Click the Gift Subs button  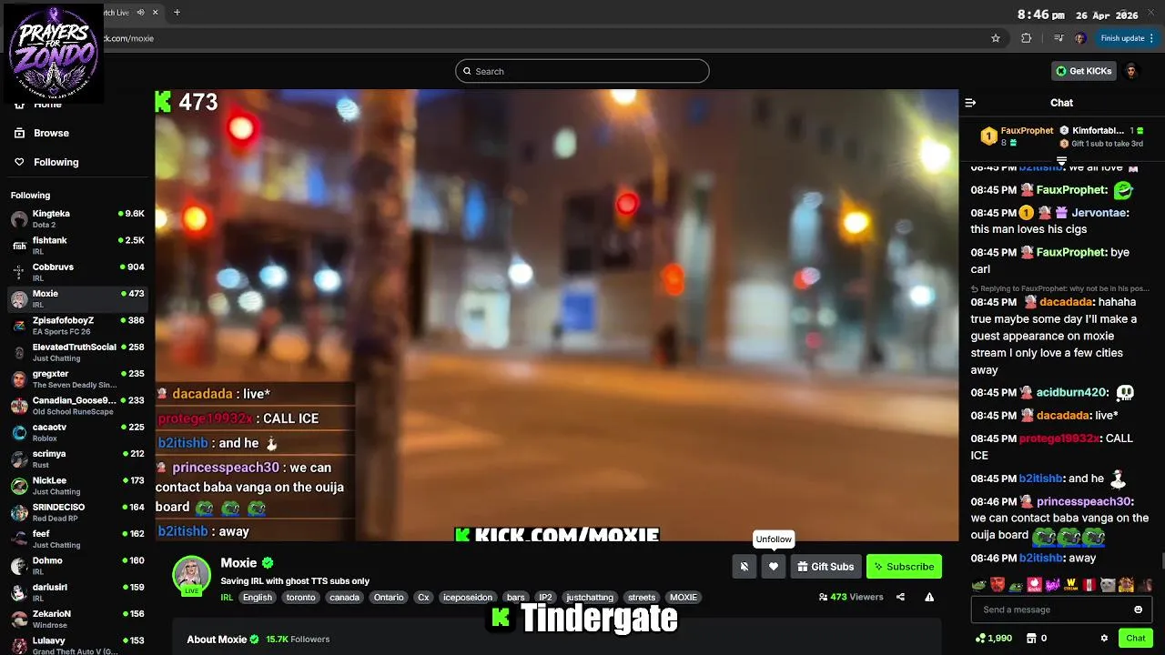click(x=826, y=566)
